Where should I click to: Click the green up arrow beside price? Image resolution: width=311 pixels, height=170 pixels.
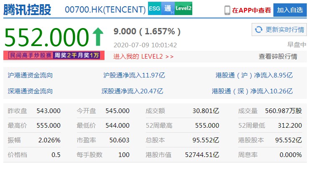[98, 37]
